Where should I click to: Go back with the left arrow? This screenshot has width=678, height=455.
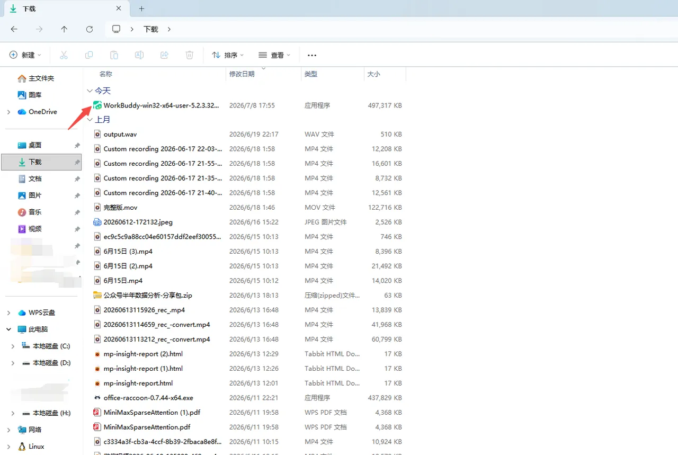(14, 29)
